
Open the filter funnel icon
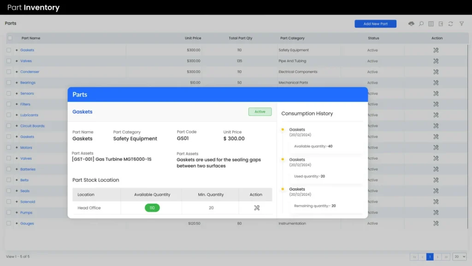click(x=461, y=24)
